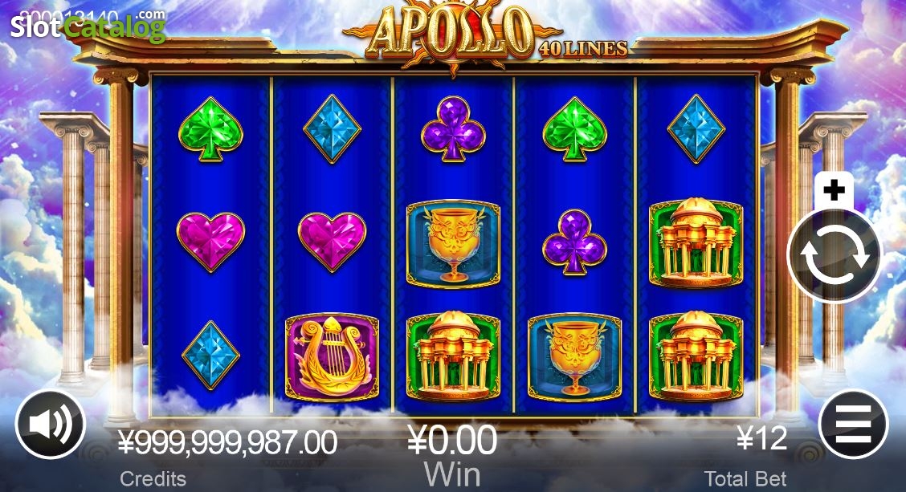This screenshot has width=906, height=492.
Task: Select the temple symbol in fifth reel middle
Action: click(x=696, y=242)
